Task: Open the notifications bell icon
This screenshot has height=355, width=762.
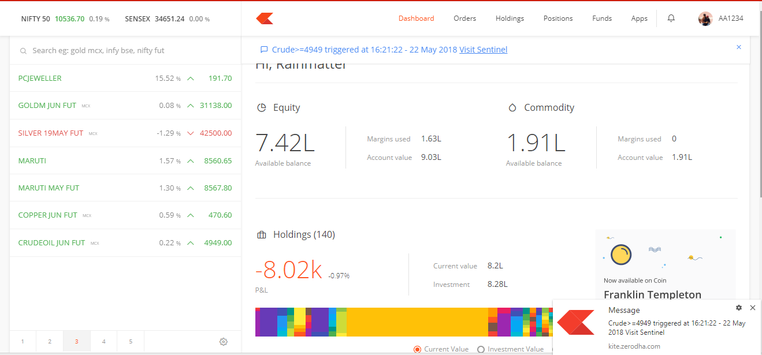Action: [671, 18]
